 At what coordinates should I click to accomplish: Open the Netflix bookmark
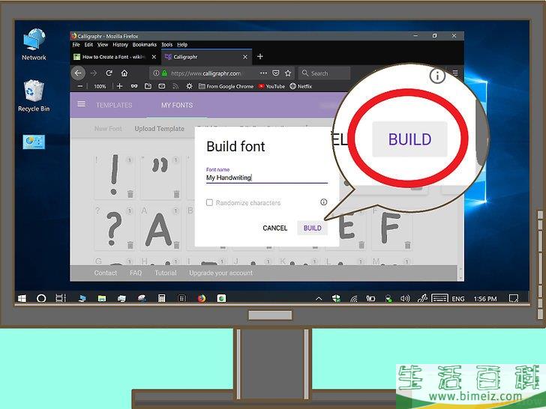coord(301,86)
